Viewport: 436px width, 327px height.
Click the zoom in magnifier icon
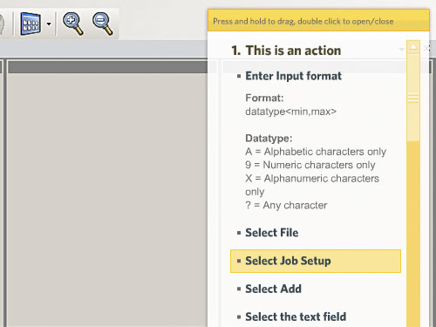click(73, 24)
